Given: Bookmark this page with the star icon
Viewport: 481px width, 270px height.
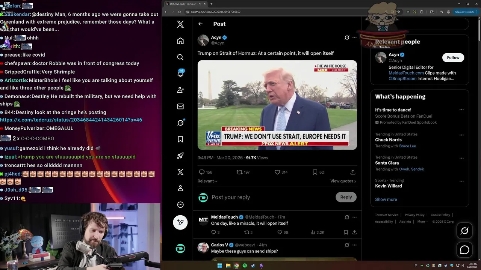Looking at the screenshot, I should coord(398,12).
